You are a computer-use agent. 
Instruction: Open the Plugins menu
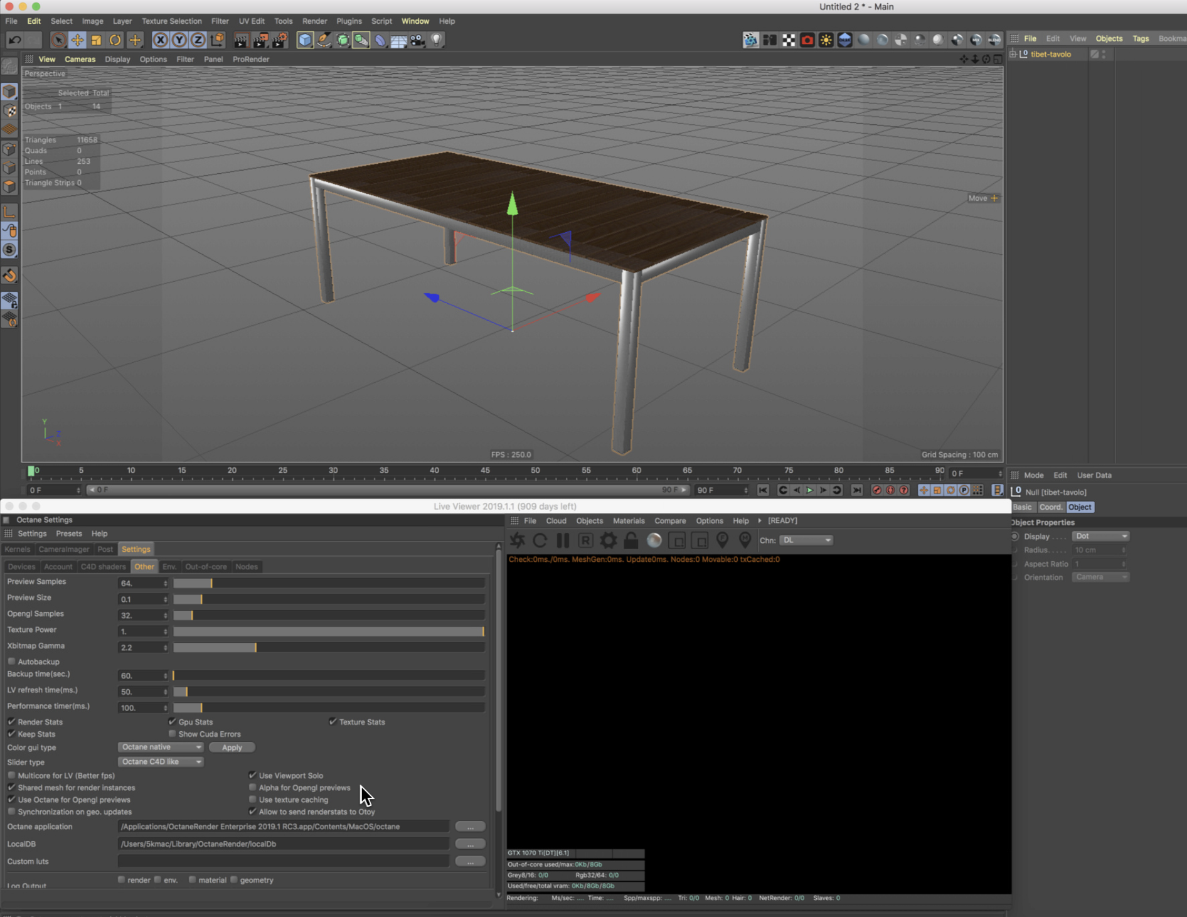[x=349, y=21]
